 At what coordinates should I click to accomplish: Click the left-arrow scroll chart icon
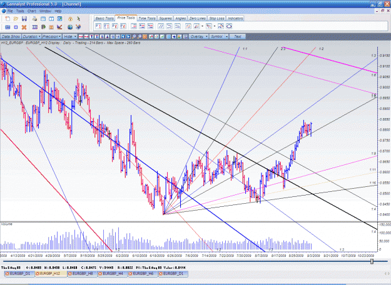(123, 37)
